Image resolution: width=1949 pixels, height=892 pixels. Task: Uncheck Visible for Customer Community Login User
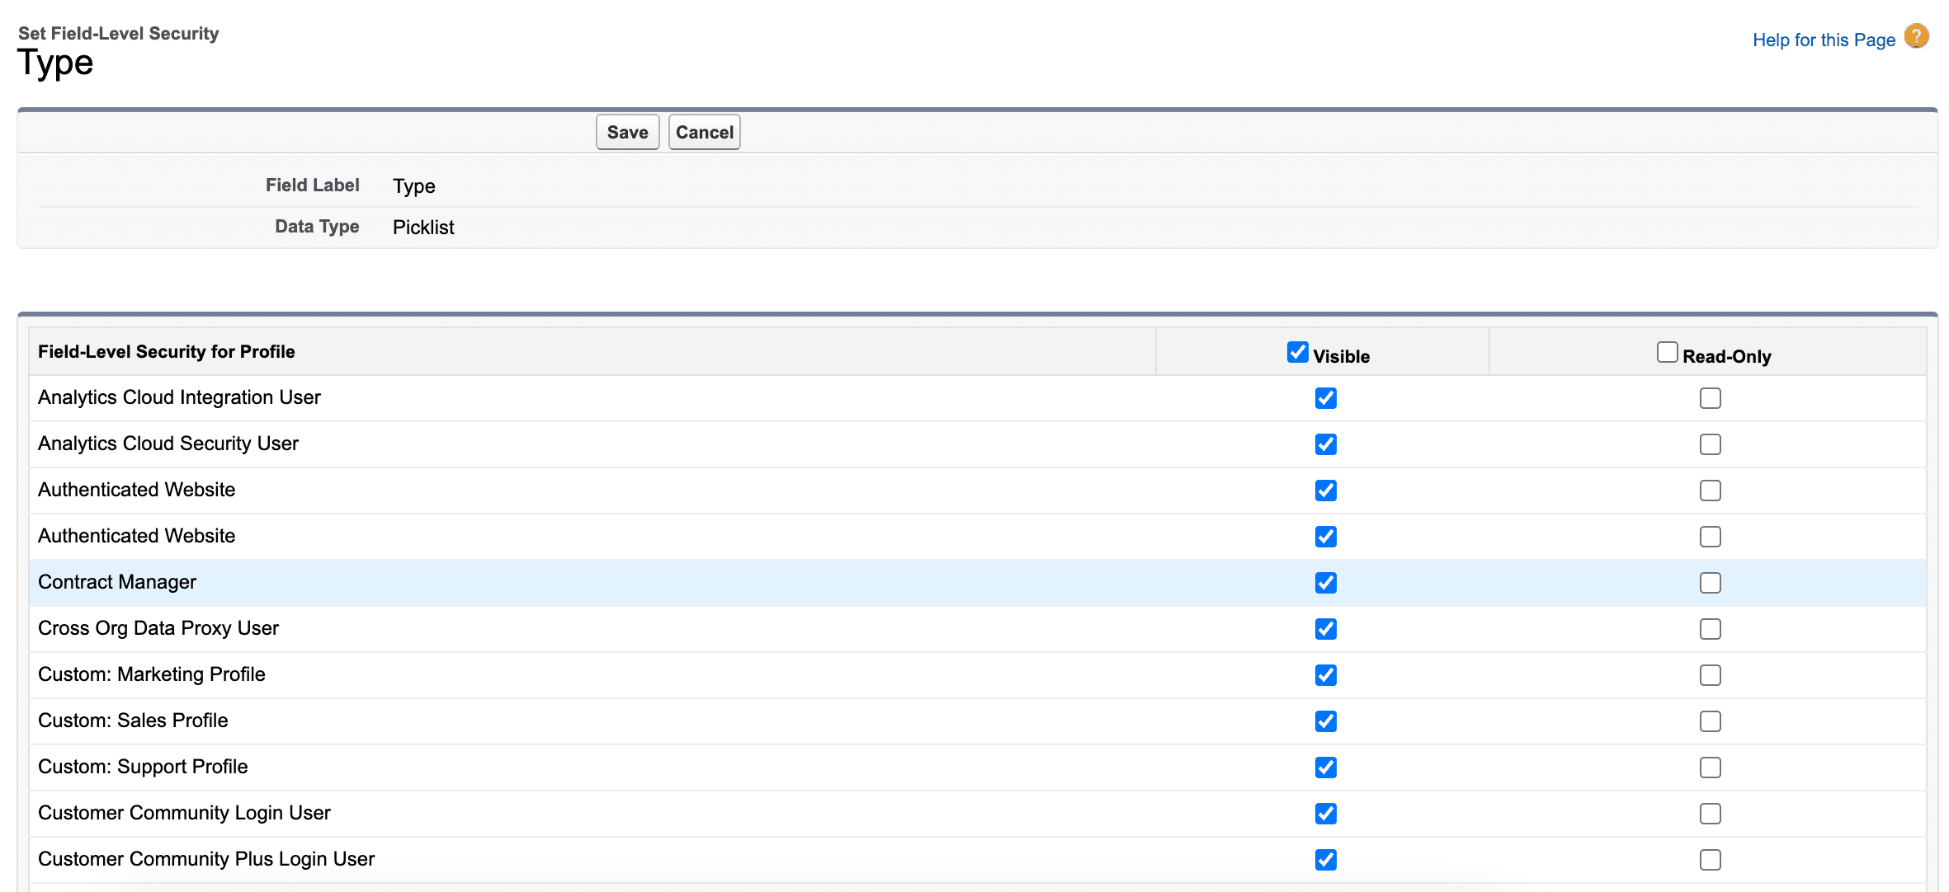pyautogui.click(x=1325, y=814)
